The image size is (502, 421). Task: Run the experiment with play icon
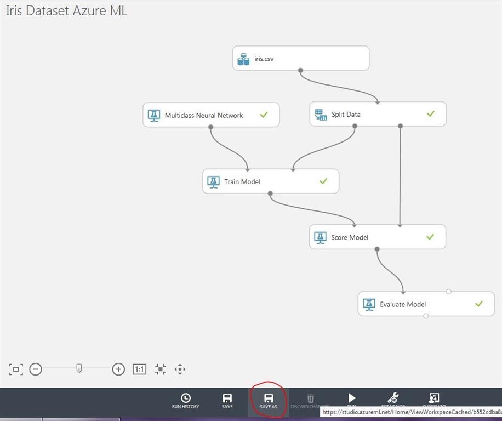[x=351, y=398]
